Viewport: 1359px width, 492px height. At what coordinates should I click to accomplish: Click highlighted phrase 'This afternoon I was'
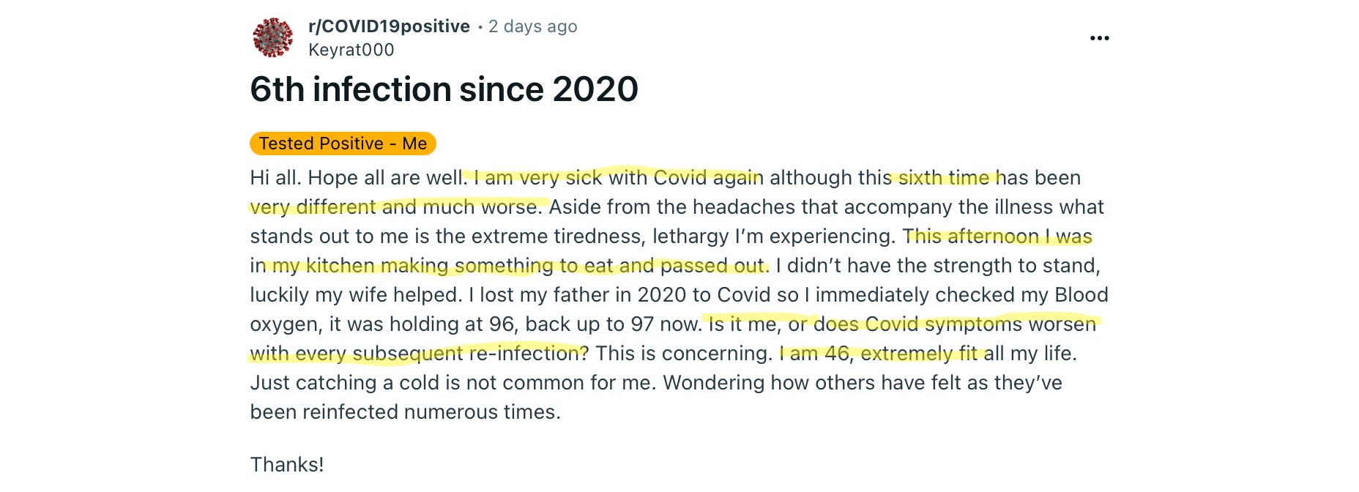tap(997, 236)
